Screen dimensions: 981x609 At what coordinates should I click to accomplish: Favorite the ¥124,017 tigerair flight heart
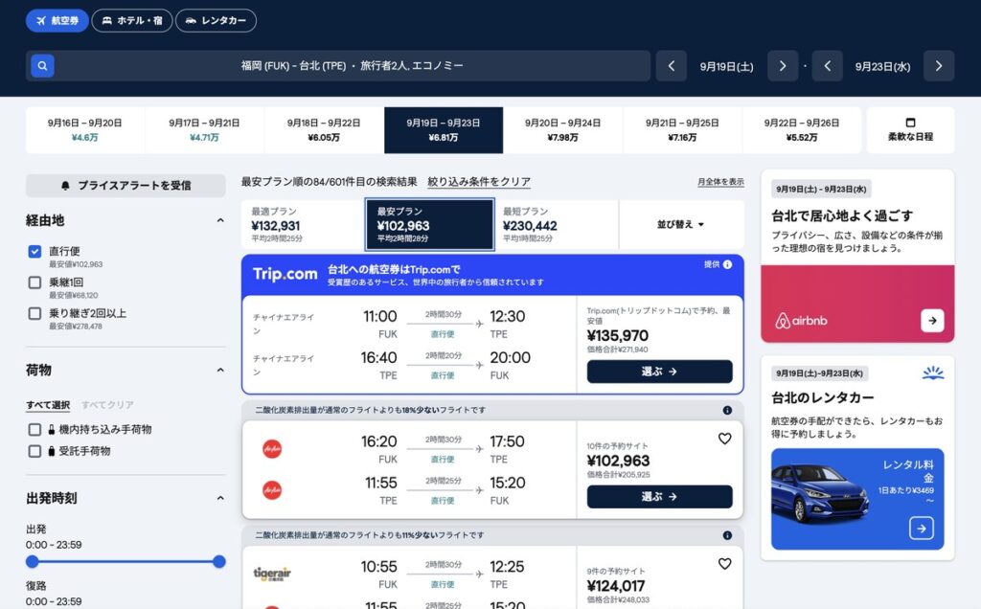point(724,563)
